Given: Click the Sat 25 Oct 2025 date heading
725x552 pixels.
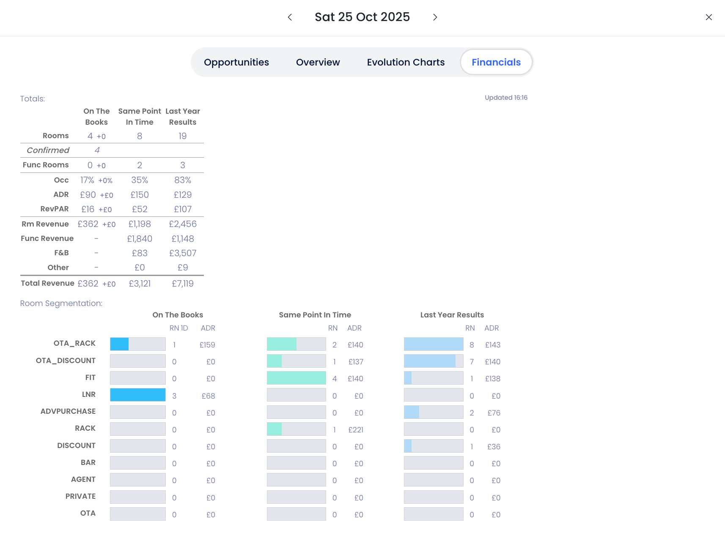Looking at the screenshot, I should pos(362,17).
